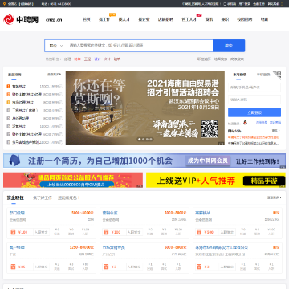
Task: Open 校园招聘 in the main navigation bar
Action: click(x=245, y=19)
